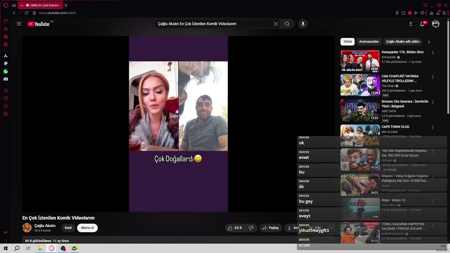Viewport: 450px width, 253px height.
Task: Go to YouTube home via logo
Action: pyautogui.click(x=39, y=24)
